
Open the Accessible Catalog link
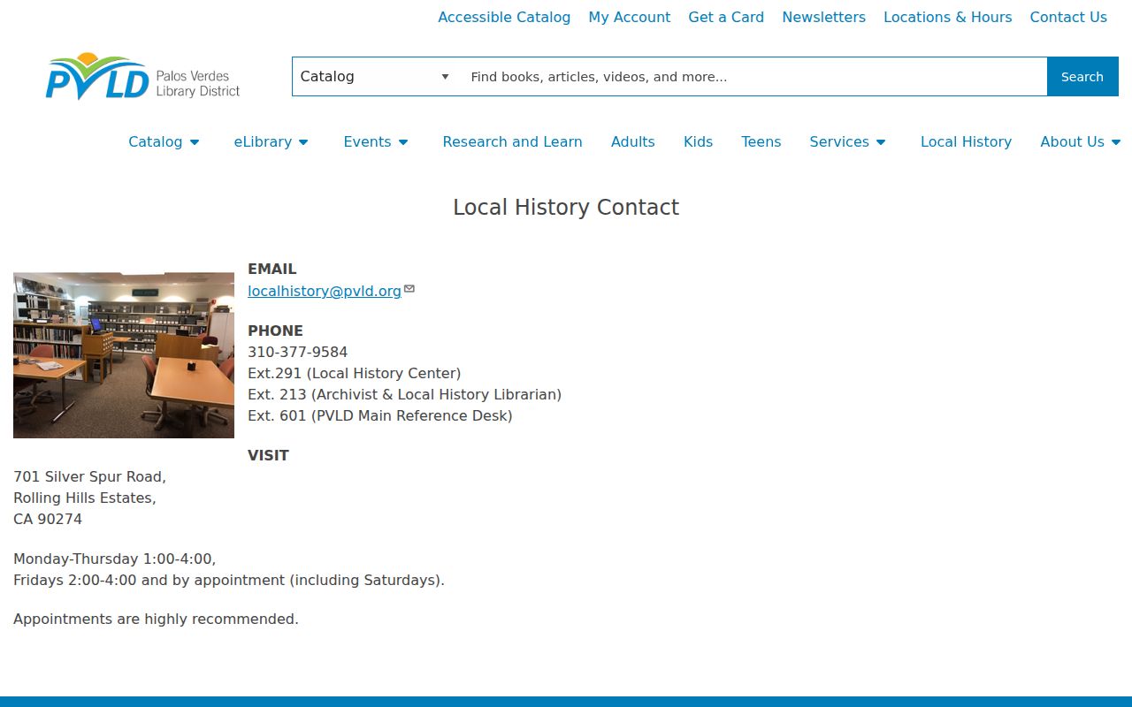pos(504,17)
